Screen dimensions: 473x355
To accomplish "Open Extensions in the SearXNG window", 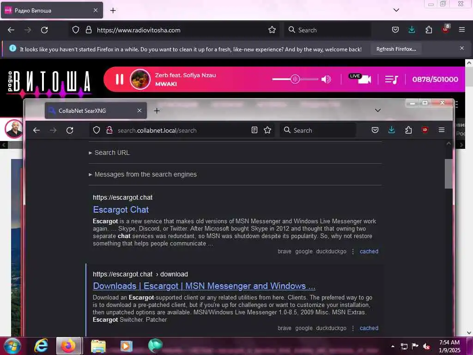I will coord(408,130).
